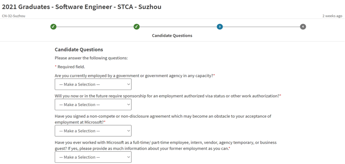Select the Candidate Questions step label

tap(172, 35)
